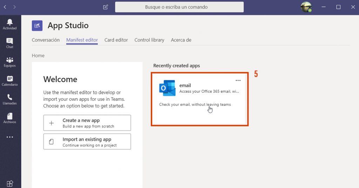Click plus icon in Create a new app
Screen dimensions: 359x188
[52, 123]
